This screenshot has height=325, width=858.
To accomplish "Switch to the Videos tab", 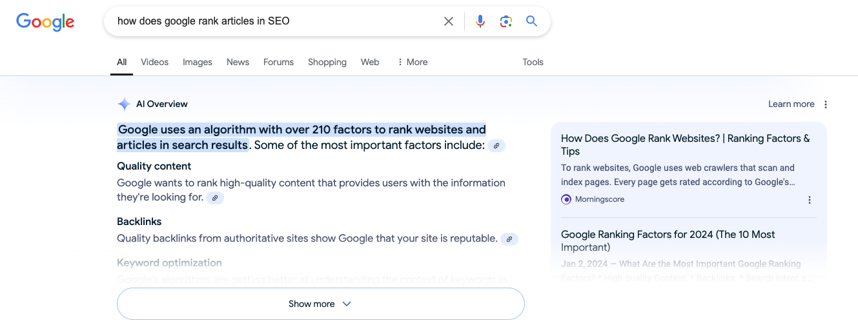I will [x=154, y=62].
